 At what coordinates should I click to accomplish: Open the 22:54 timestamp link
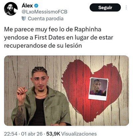point(11,134)
